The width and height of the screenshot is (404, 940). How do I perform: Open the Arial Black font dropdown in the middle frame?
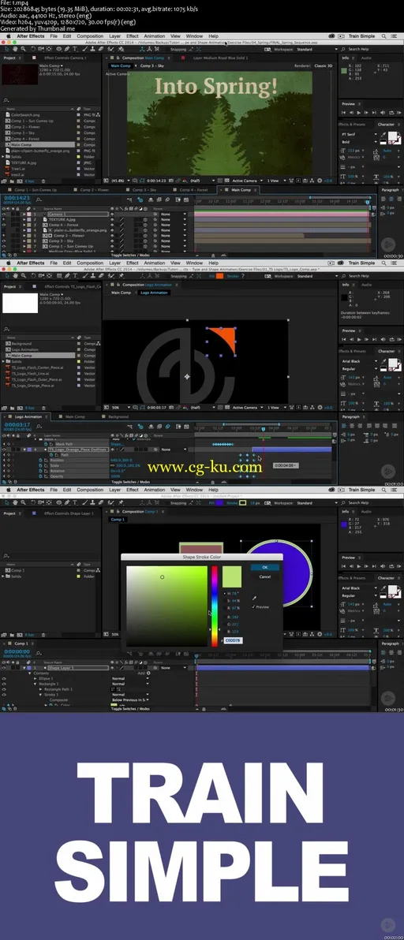point(360,363)
